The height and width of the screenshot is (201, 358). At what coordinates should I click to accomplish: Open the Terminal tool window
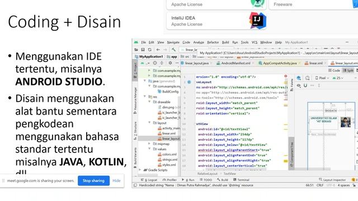[x=241, y=180]
